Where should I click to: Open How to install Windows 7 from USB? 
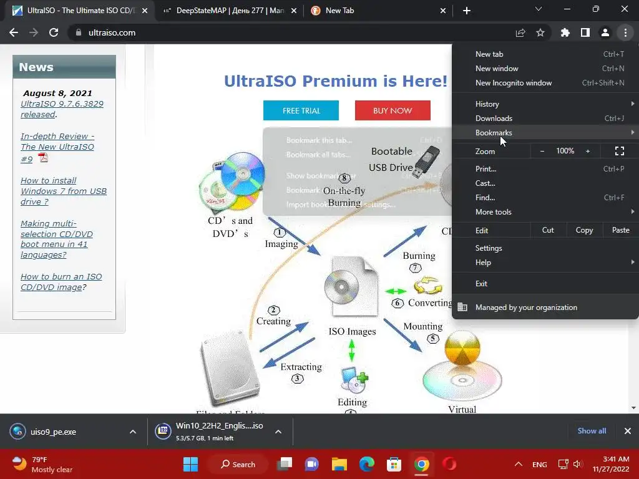(x=64, y=191)
